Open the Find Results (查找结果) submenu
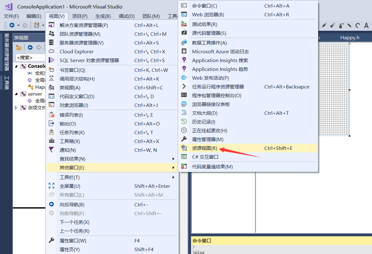 tap(112, 159)
